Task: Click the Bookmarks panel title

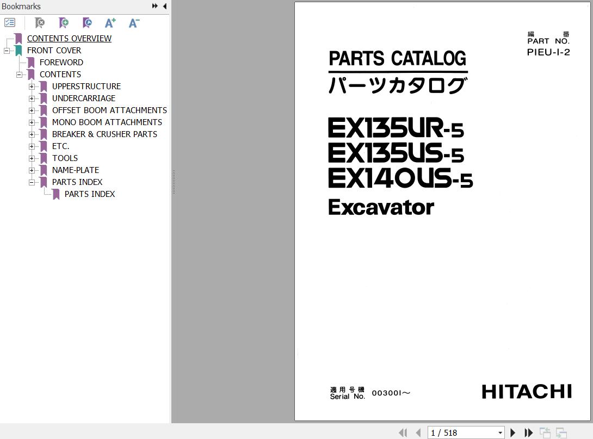Action: click(x=21, y=7)
